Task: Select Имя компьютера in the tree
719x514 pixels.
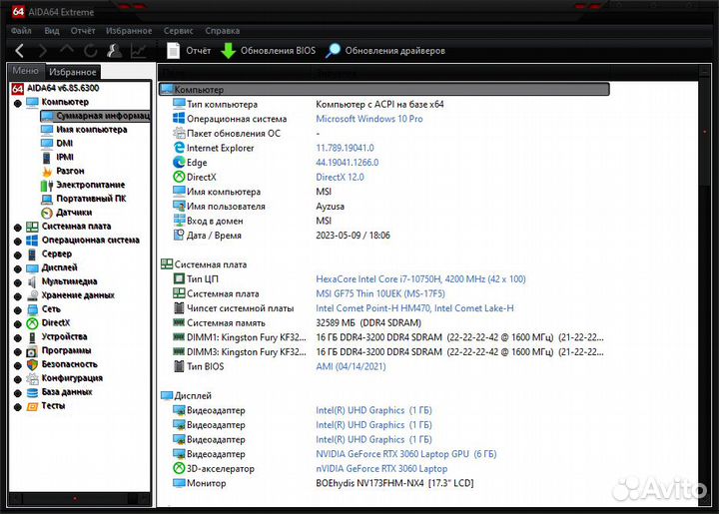Action: [x=92, y=130]
